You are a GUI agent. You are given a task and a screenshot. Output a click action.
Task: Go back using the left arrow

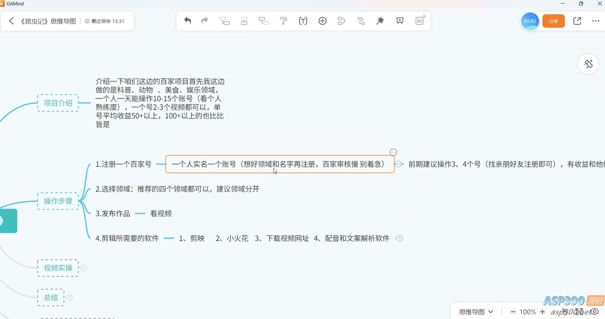11,21
